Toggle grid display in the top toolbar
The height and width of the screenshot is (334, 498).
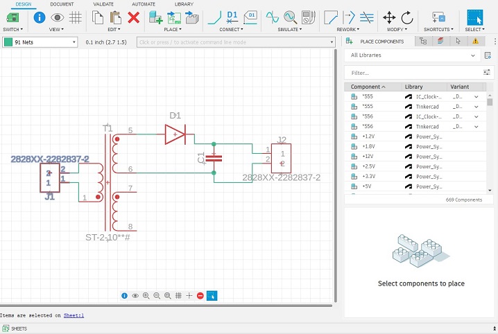76,17
